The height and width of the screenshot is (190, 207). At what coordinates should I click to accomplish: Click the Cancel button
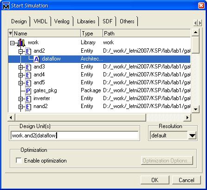point(187,180)
